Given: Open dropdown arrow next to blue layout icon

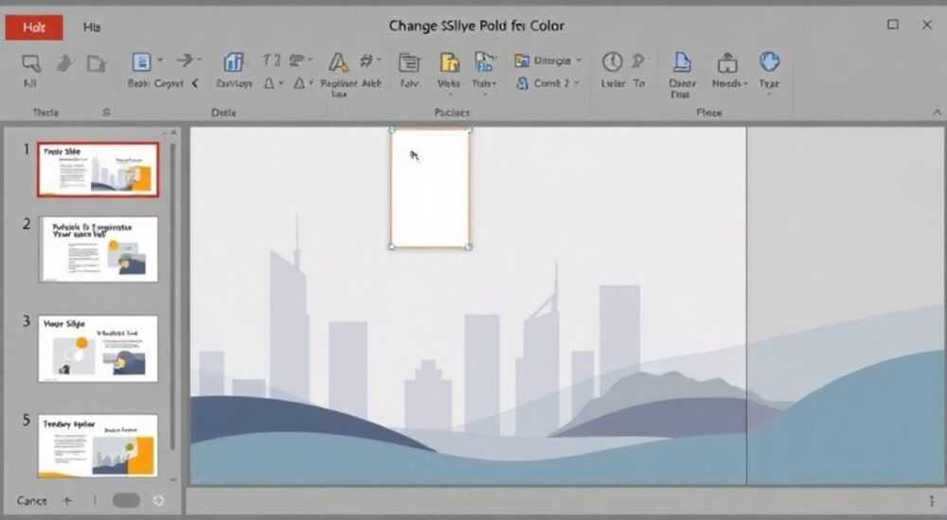Looking at the screenshot, I should (160, 61).
